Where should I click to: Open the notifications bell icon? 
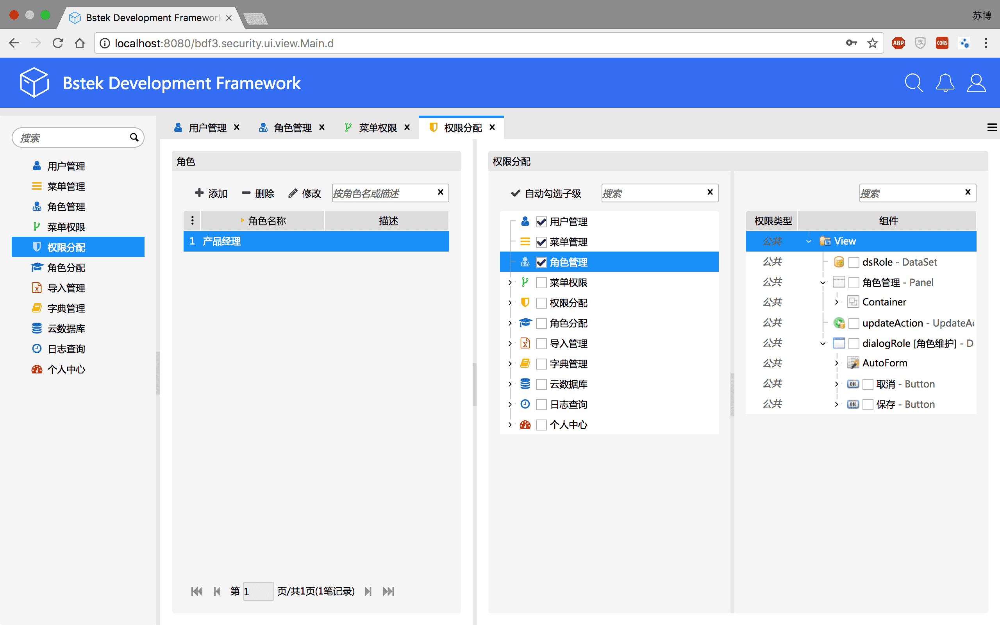coord(945,83)
